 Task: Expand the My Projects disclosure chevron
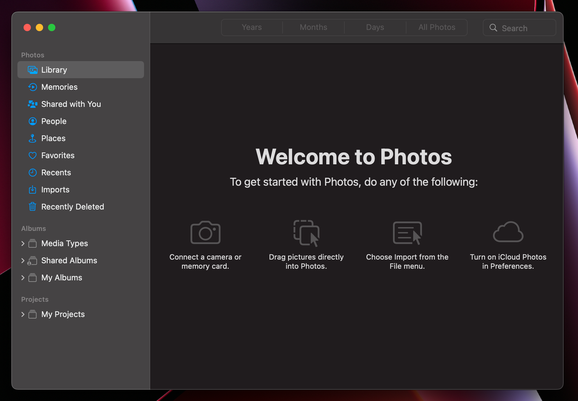tap(23, 314)
